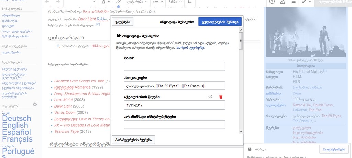Grab the dialog scrollbar thumb
The image size is (352, 158).
(x=241, y=41)
